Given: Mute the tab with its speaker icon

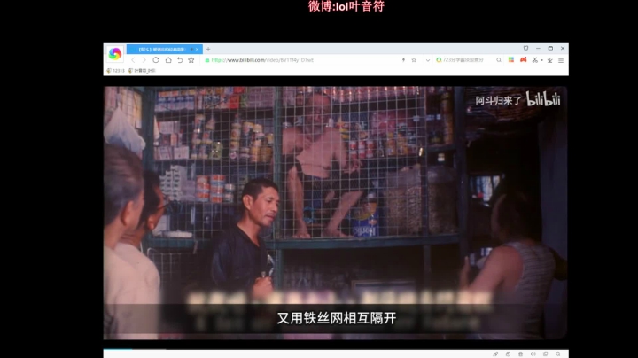Looking at the screenshot, I should point(191,50).
